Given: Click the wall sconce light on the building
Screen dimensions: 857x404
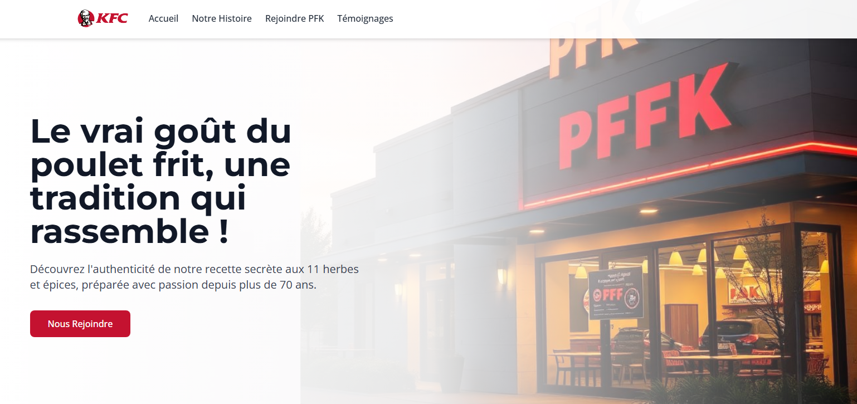Looking at the screenshot, I should [501, 273].
